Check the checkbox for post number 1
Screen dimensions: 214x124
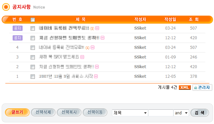coord(33,76)
